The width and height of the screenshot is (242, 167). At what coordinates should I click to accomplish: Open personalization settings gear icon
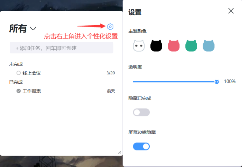(110, 27)
